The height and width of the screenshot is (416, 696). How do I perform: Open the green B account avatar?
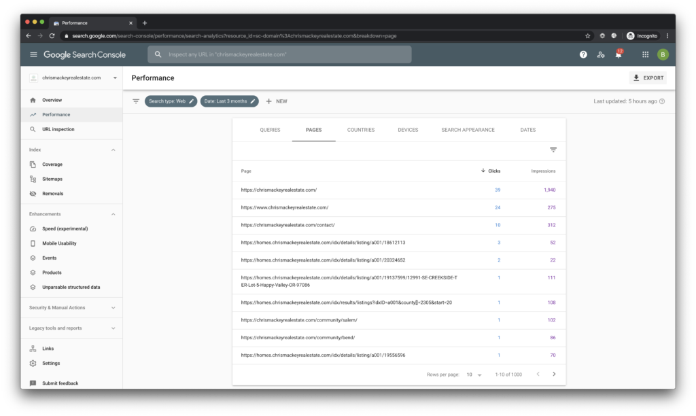[663, 54]
